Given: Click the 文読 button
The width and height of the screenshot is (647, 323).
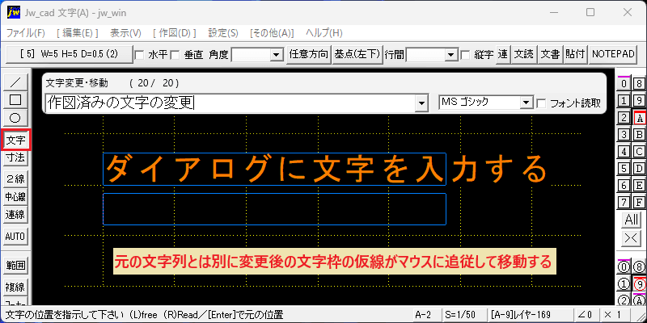Looking at the screenshot, I should (x=523, y=54).
